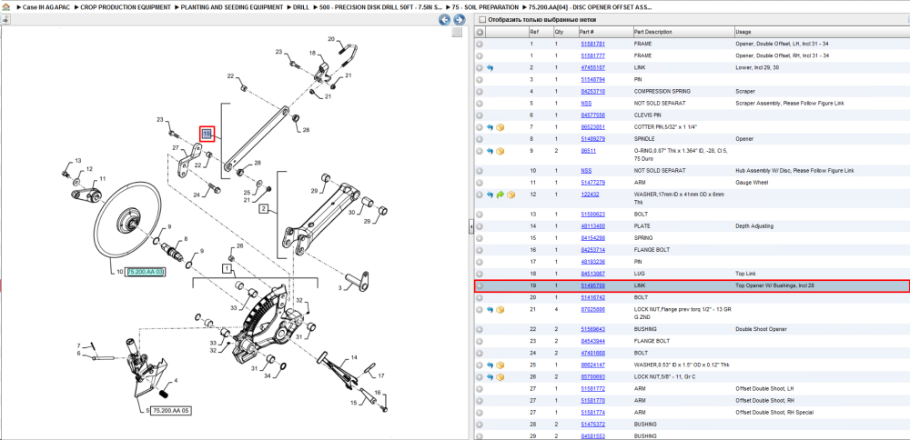
Task: Click the package icon on LOCK NUT 87025806 row
Action: point(500,310)
